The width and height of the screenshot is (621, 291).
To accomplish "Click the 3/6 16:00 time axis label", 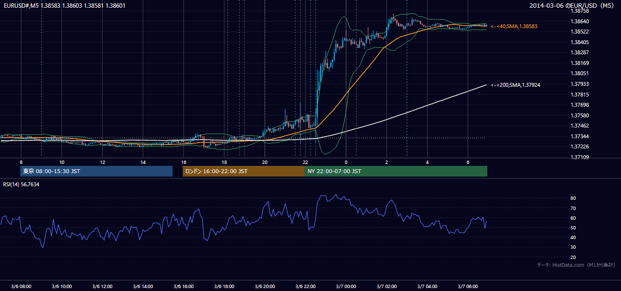I will pyautogui.click(x=184, y=286).
